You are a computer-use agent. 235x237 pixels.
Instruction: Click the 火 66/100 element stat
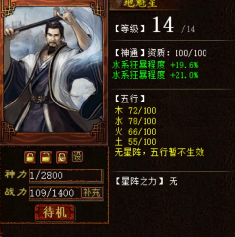[136, 132]
